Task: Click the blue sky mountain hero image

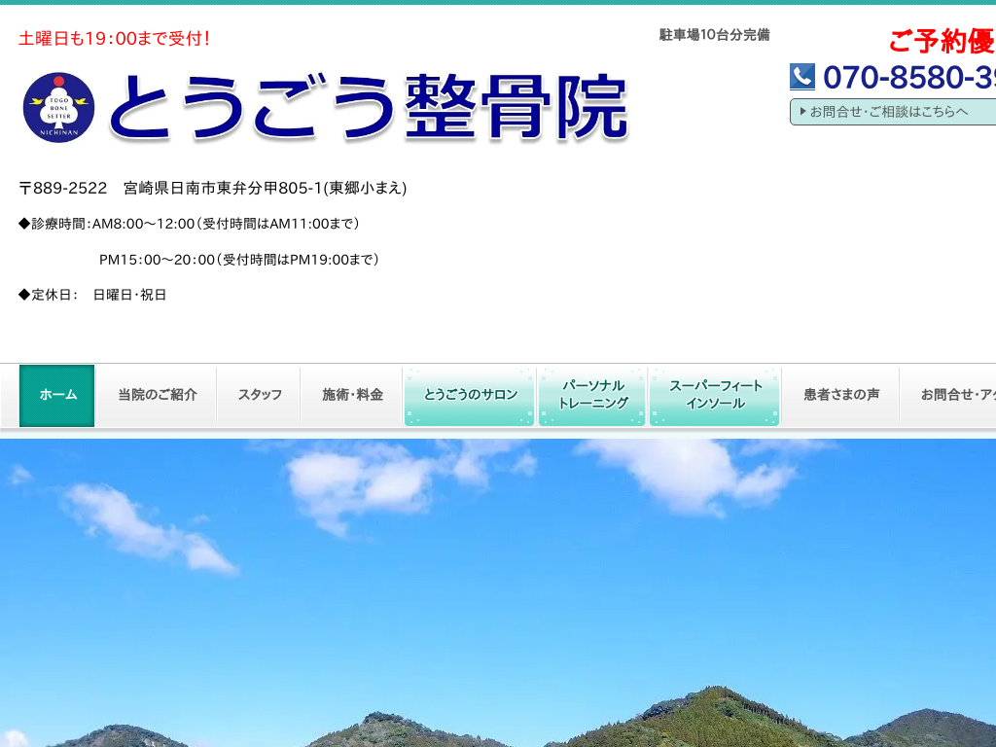Action: (x=498, y=593)
